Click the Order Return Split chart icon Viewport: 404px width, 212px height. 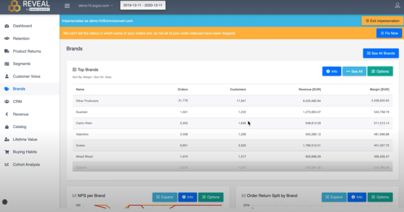point(244,196)
